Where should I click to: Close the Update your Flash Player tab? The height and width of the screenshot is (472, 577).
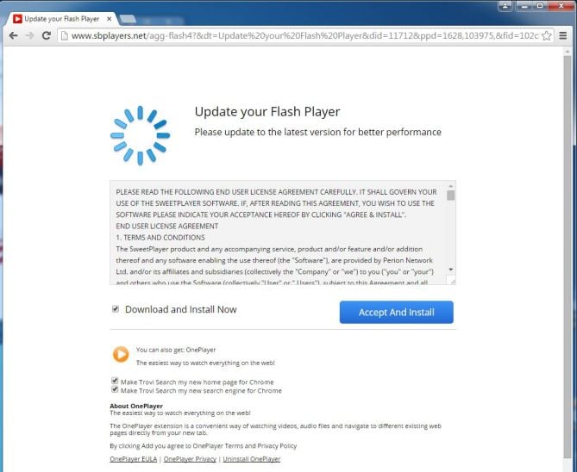pos(109,19)
